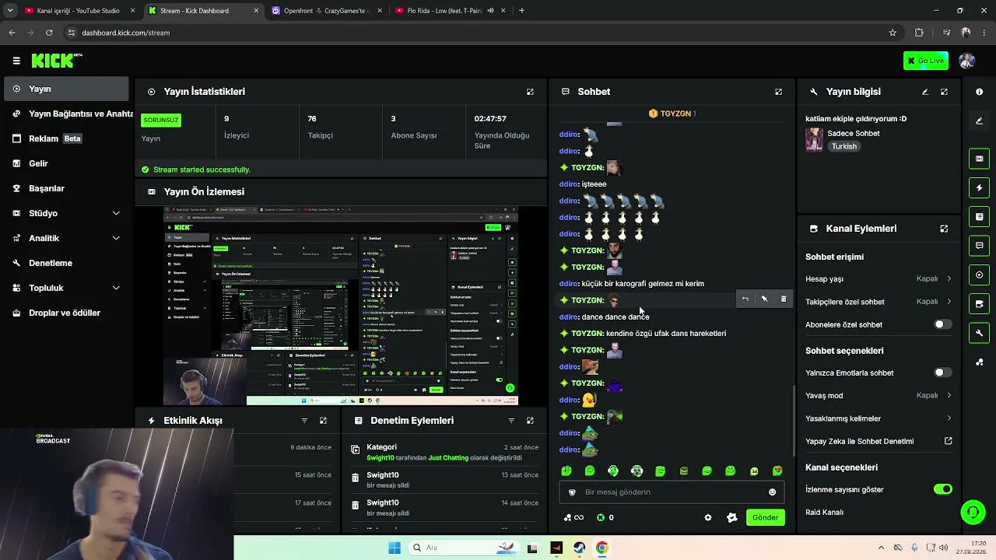Open chat settings gear icon
996x560 pixels.
click(707, 518)
